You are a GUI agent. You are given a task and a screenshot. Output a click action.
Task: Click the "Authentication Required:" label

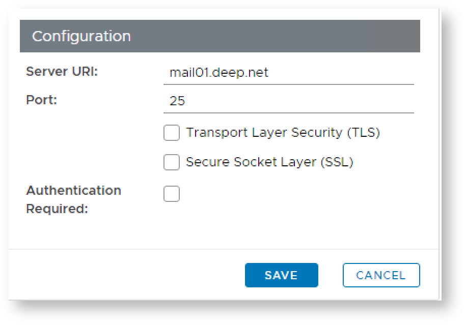[73, 199]
